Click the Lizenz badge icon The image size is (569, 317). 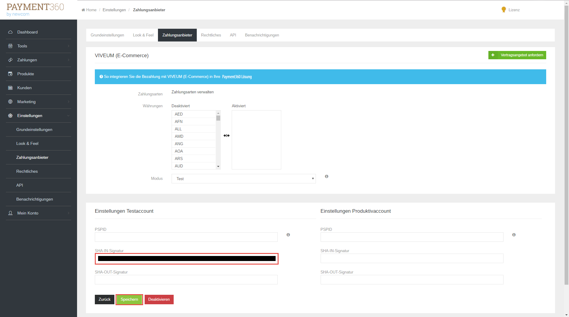pos(504,10)
